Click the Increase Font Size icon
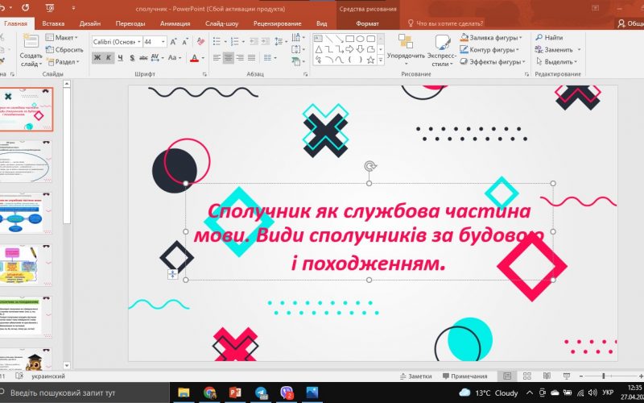Screen dimensions: 644x403 173,42
